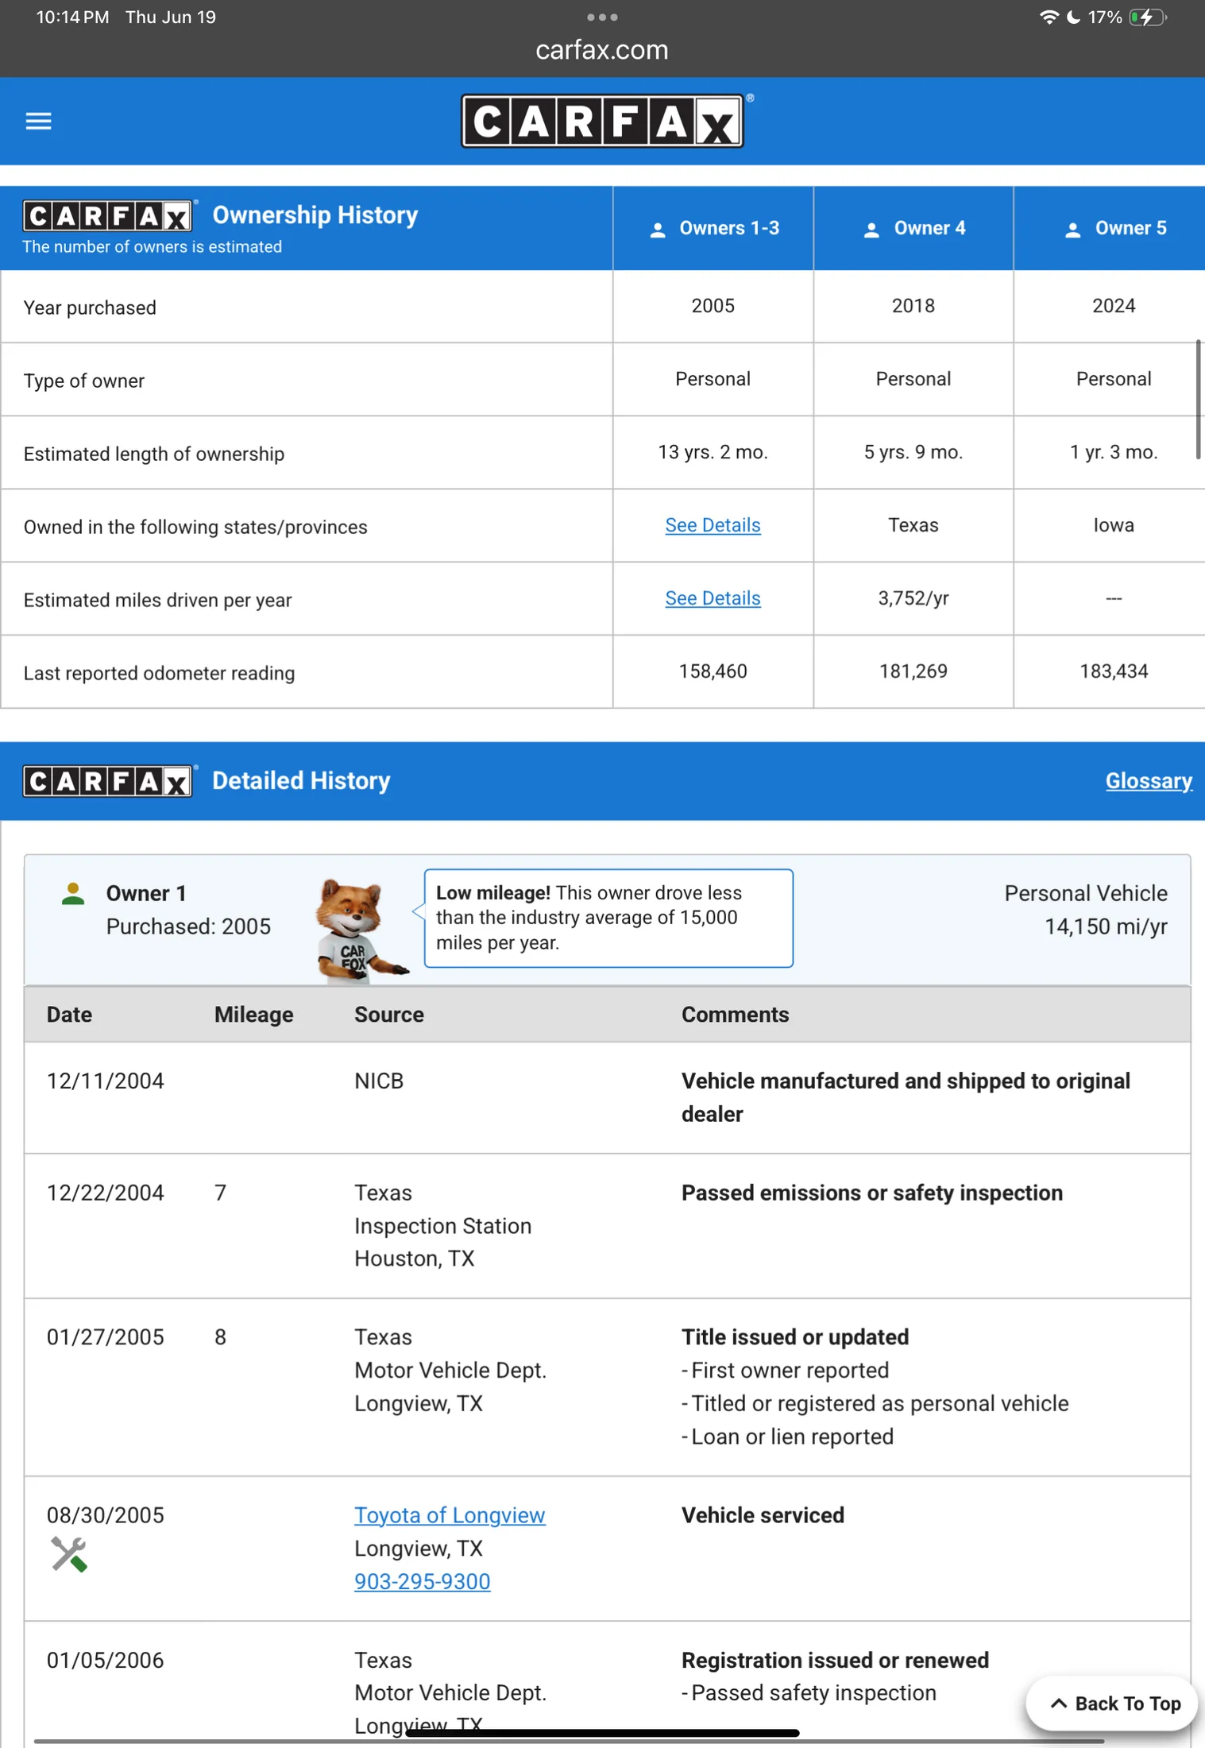
Task: Click the Last reported odometer reading label
Action: click(x=159, y=673)
